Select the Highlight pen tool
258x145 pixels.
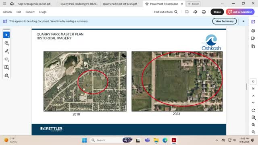(6, 51)
